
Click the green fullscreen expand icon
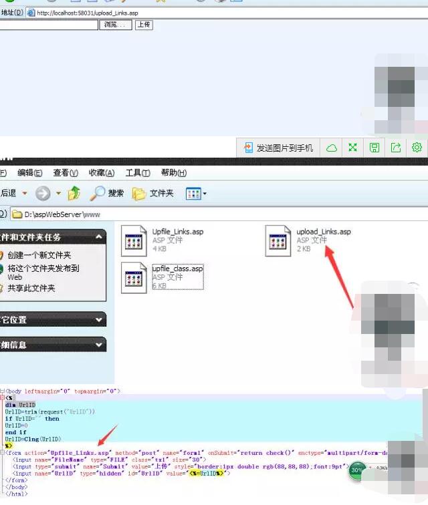pyautogui.click(x=353, y=148)
